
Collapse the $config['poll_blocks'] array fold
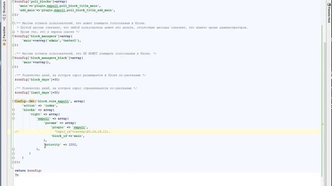[13, 2]
